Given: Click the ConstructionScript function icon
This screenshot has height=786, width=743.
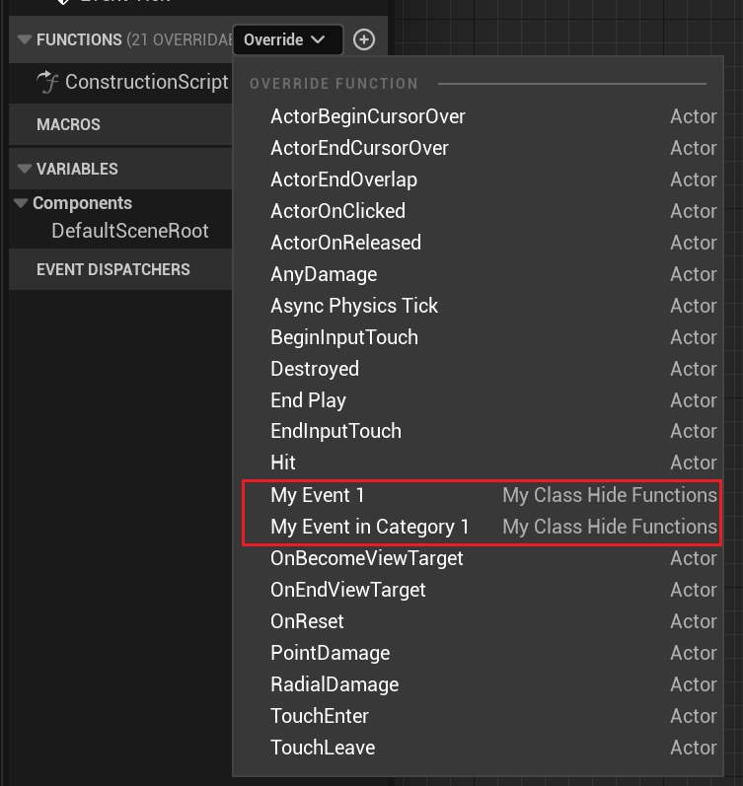Looking at the screenshot, I should (x=47, y=82).
